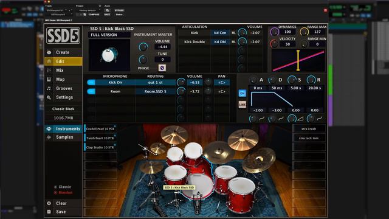Screen dimensions: 389x219
Task: Open the Kick Dir routing dropdown
Action: pos(156,83)
